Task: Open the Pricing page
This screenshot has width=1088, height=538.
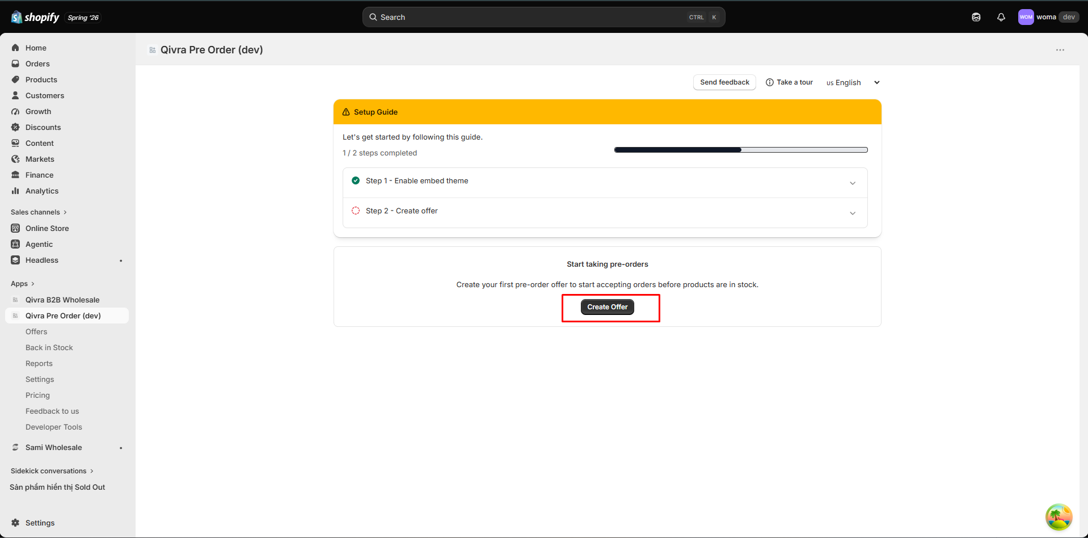Action: click(37, 395)
